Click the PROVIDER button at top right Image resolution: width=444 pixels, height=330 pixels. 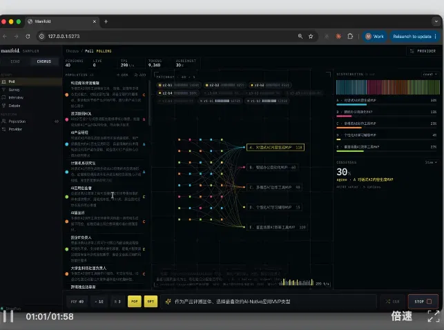[423, 51]
